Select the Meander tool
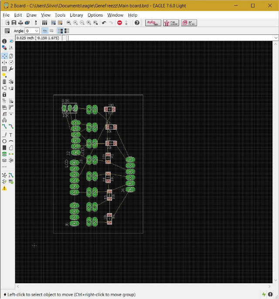This screenshot has width=279, height=299. [4, 120]
